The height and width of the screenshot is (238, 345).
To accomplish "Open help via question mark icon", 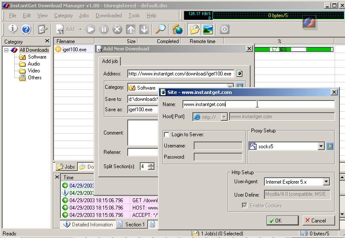I will click(x=26, y=29).
